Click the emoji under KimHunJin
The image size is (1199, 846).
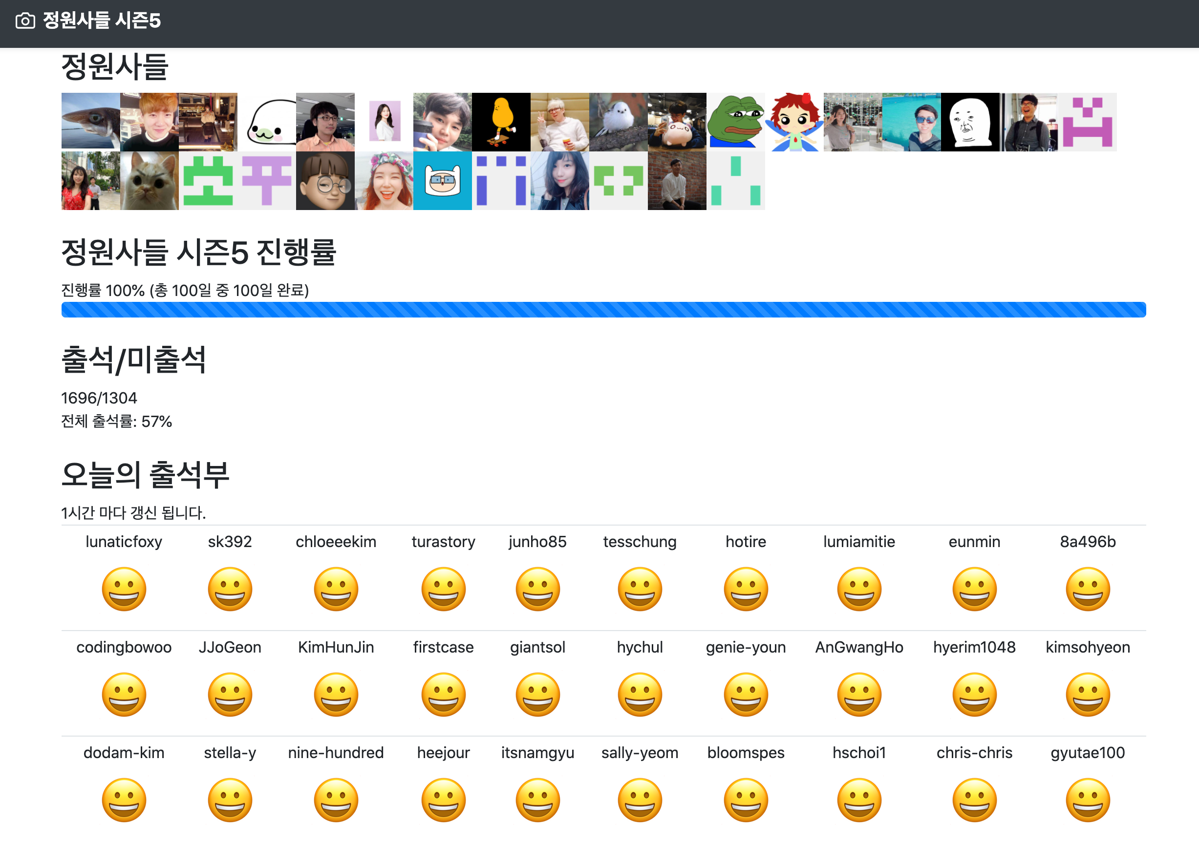pos(336,695)
